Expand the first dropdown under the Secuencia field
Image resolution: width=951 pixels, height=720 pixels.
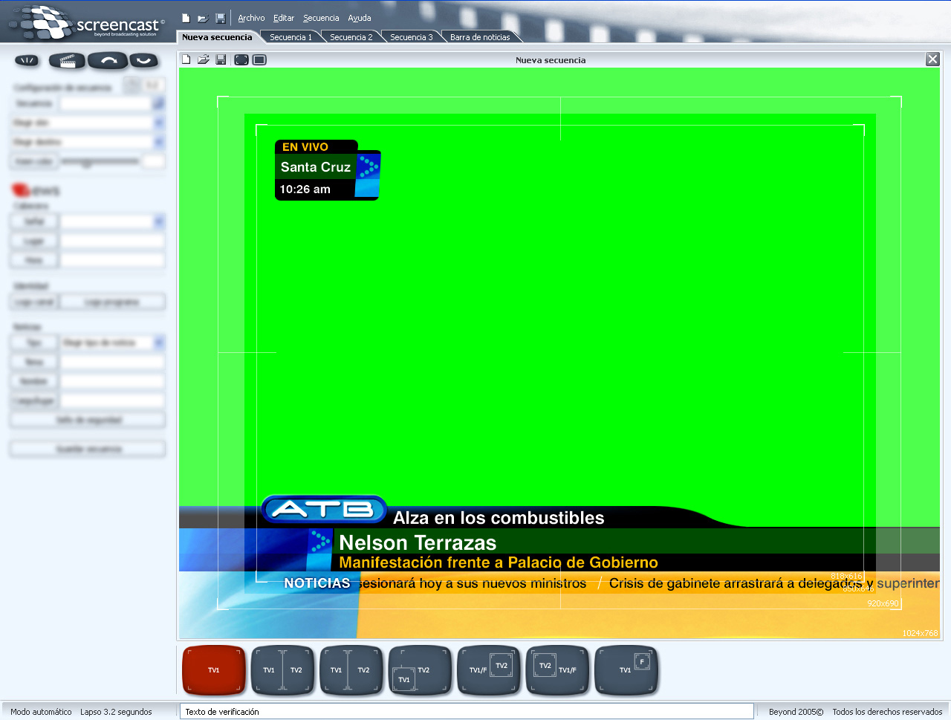tap(158, 123)
